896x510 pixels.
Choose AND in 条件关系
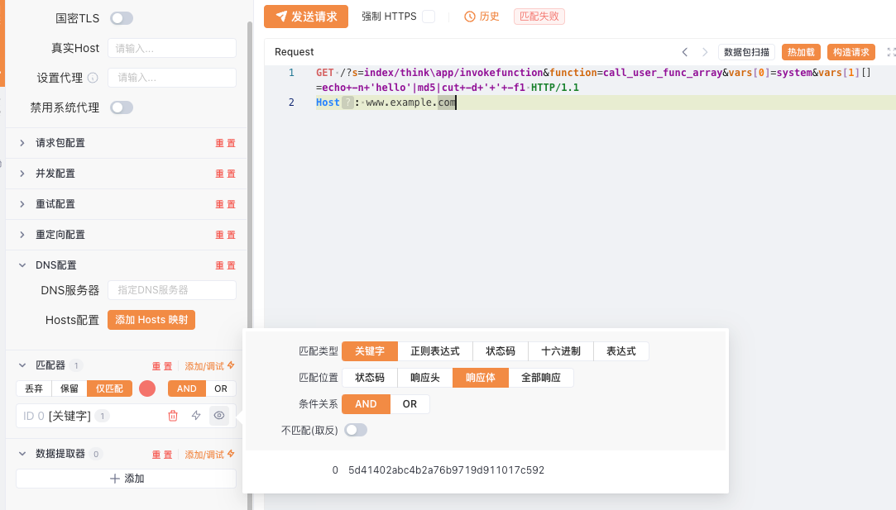click(x=366, y=403)
